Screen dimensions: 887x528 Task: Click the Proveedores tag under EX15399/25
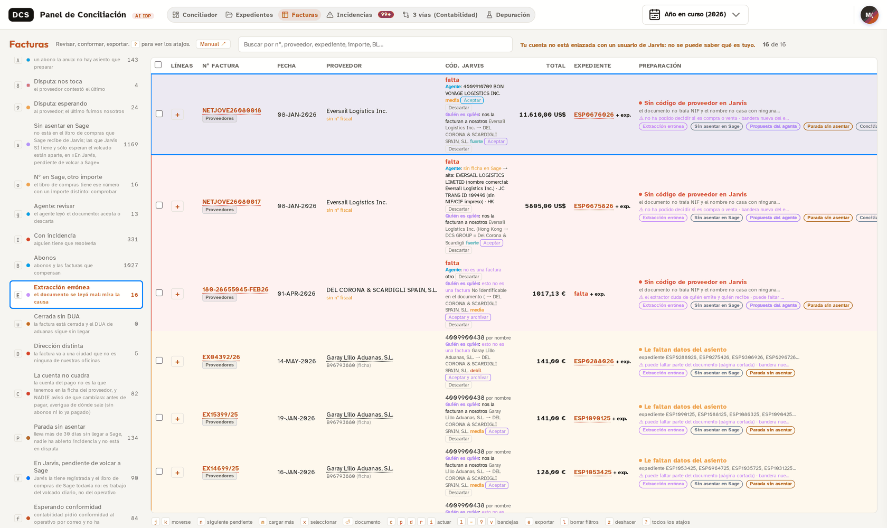[x=220, y=422]
